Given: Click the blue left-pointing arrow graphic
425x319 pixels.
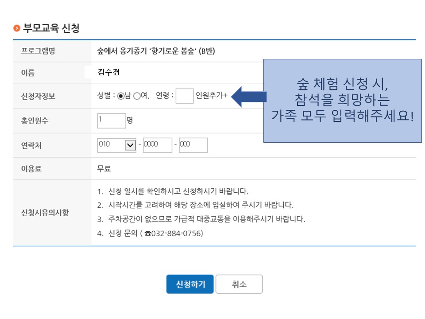Looking at the screenshot, I should click(x=249, y=97).
